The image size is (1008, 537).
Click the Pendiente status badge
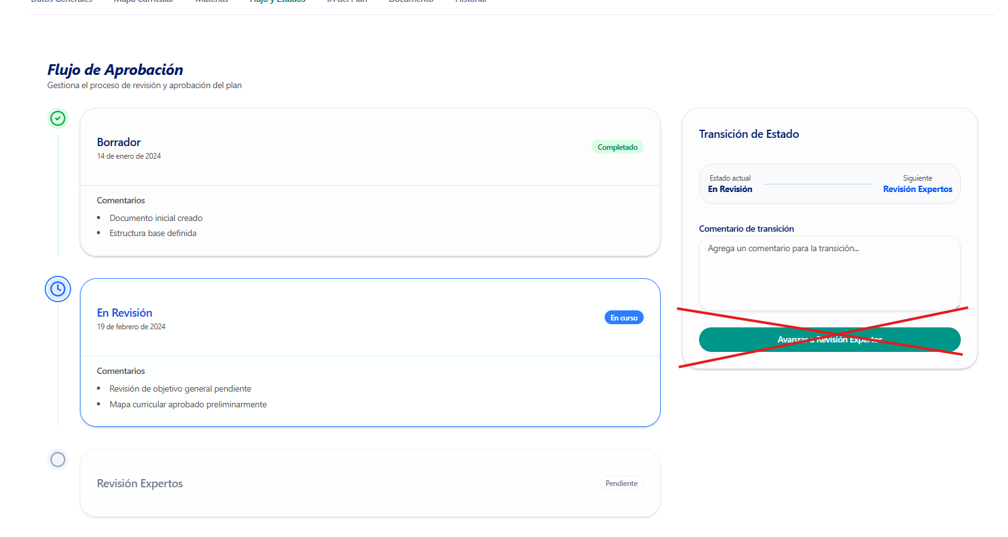pyautogui.click(x=621, y=483)
